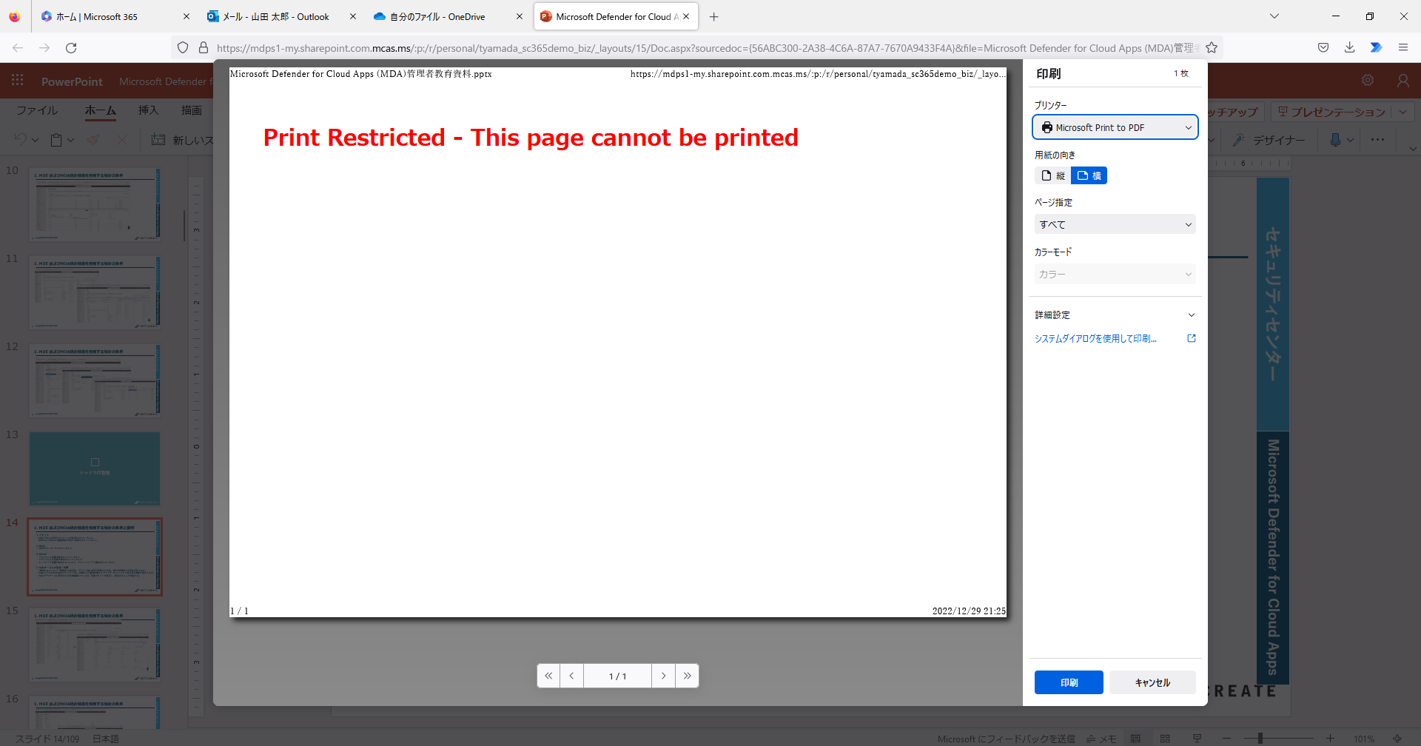This screenshot has width=1421, height=746.
Task: Open the dictate microphone dropdown chevron
Action: pos(1350,140)
